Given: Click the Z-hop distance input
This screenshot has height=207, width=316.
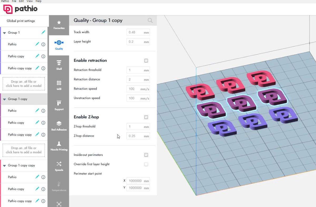Looking at the screenshot, I should (138, 136).
